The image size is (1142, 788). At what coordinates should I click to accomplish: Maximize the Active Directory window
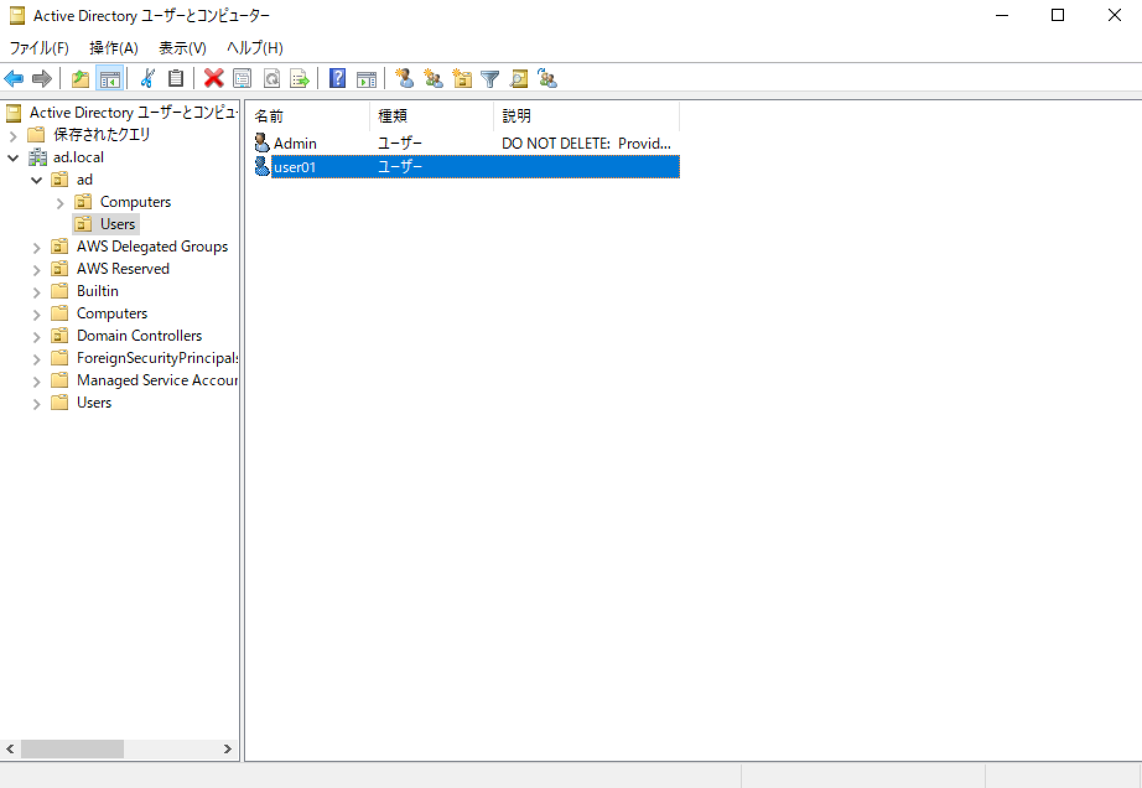click(x=1058, y=15)
